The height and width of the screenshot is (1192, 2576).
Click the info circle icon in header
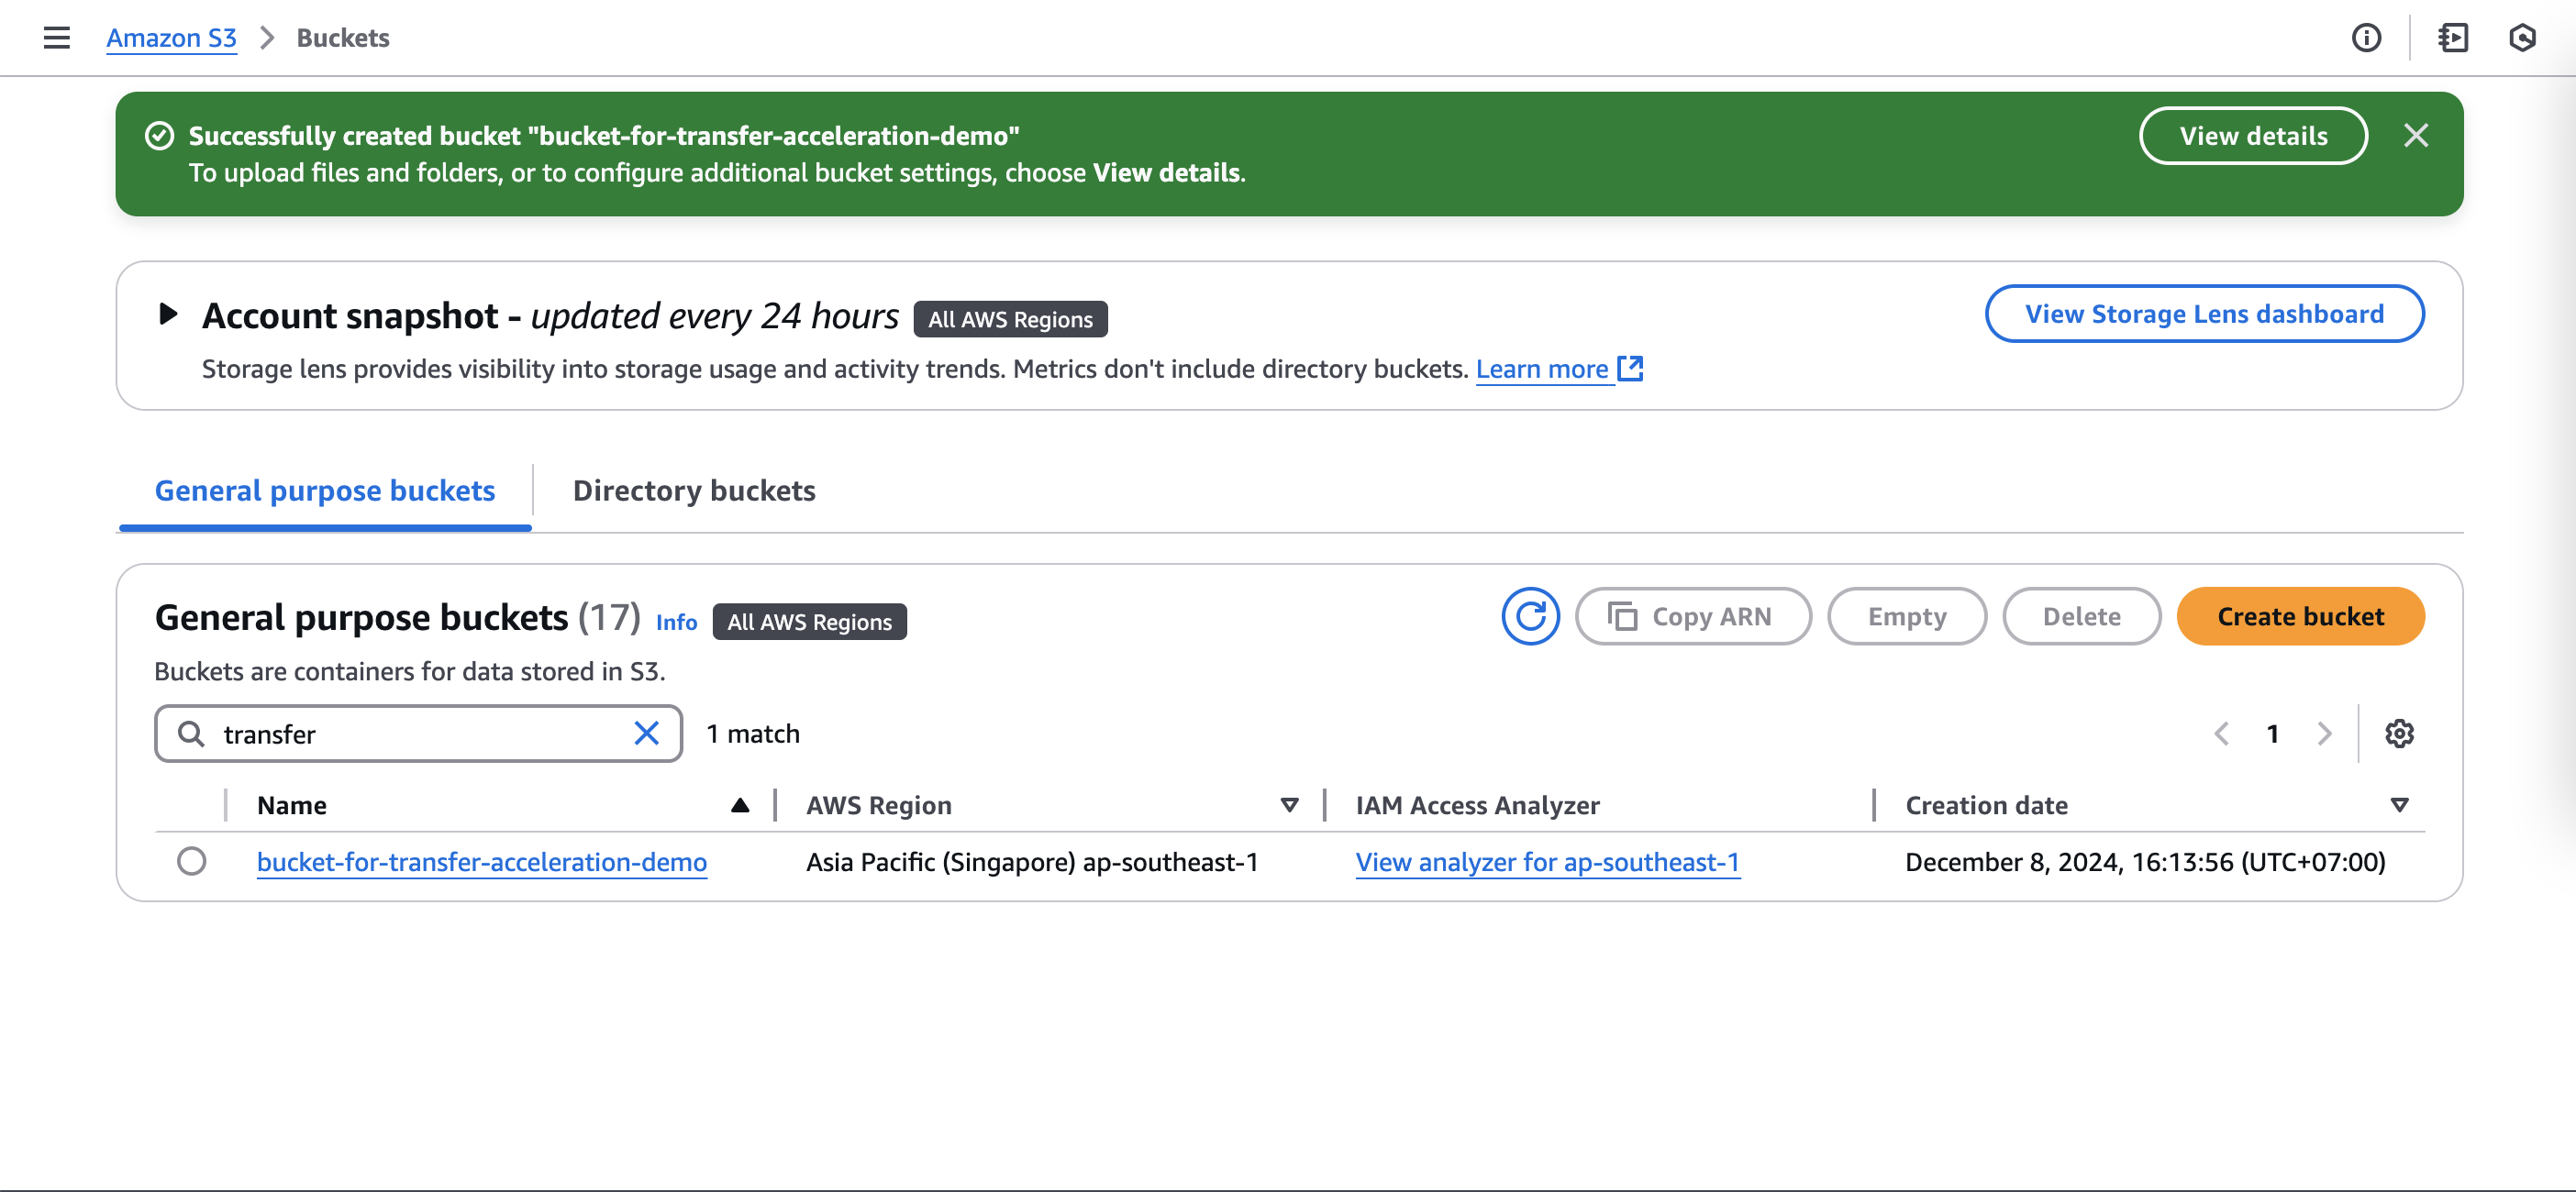coord(2365,38)
